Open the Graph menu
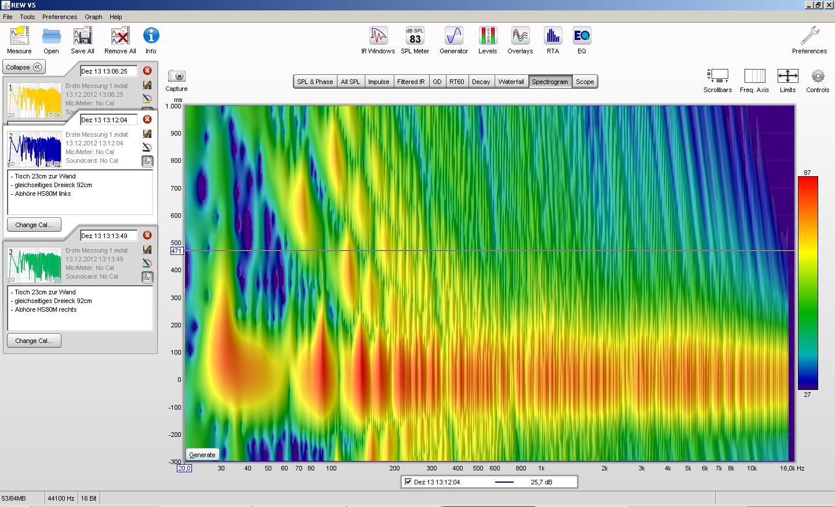This screenshot has width=835, height=507. 93,17
